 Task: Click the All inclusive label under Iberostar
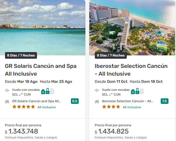pyautogui.click(x=132, y=107)
